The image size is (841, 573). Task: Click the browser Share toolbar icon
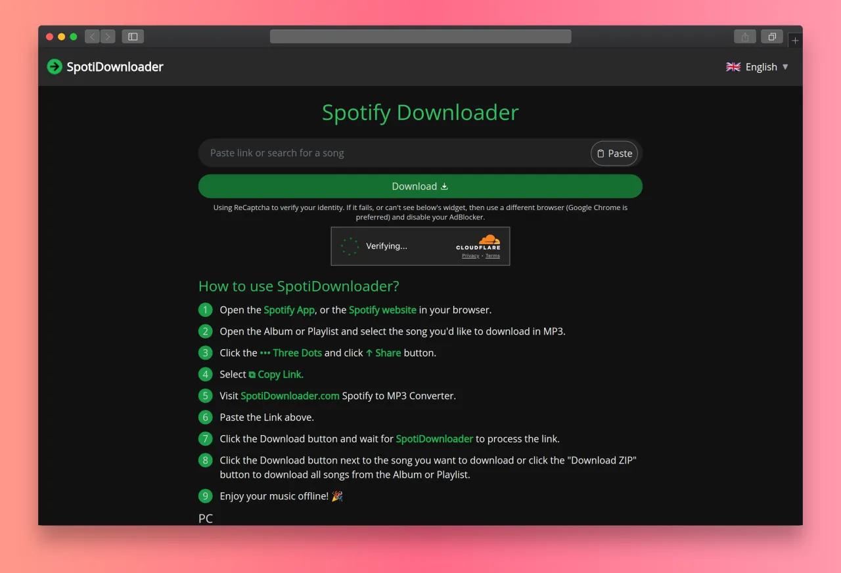(745, 37)
